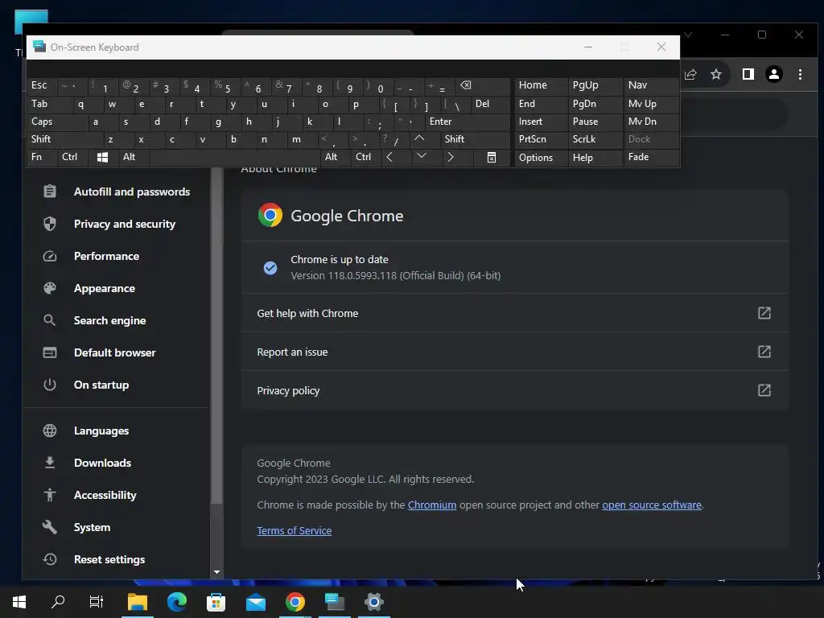The image size is (824, 618).
Task: Open Get help with Chrome
Action: pos(515,313)
